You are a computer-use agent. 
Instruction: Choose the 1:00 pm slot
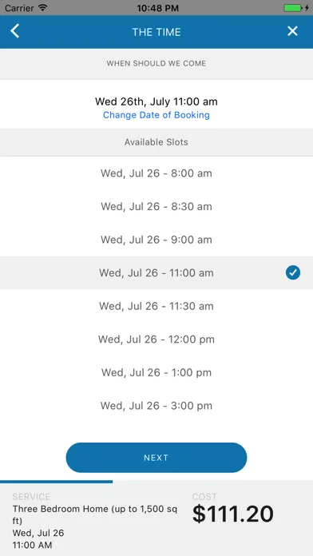156,373
